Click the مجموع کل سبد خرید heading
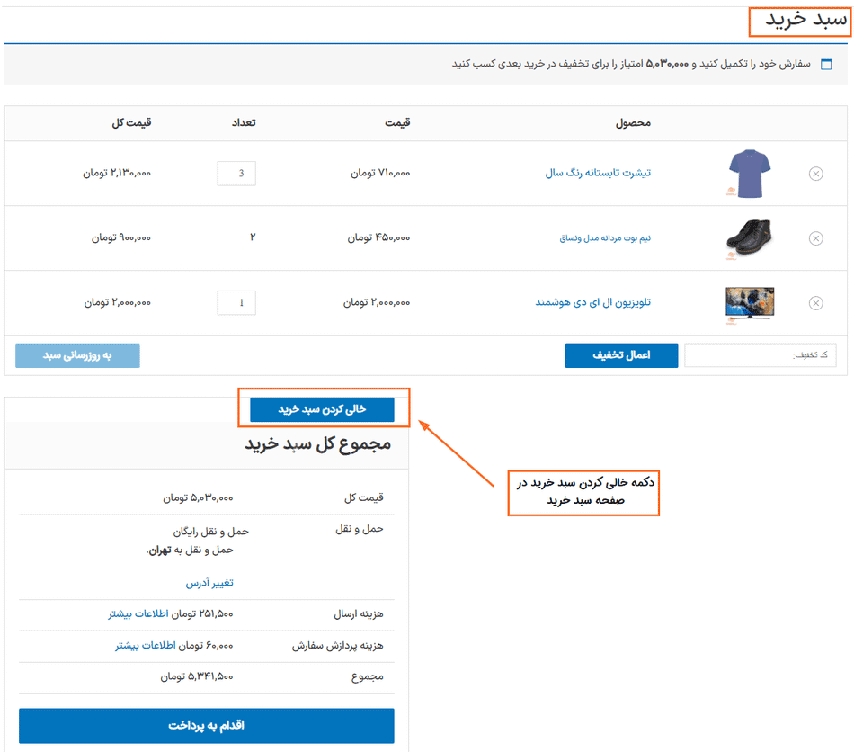This screenshot has height=752, width=854. (x=317, y=444)
